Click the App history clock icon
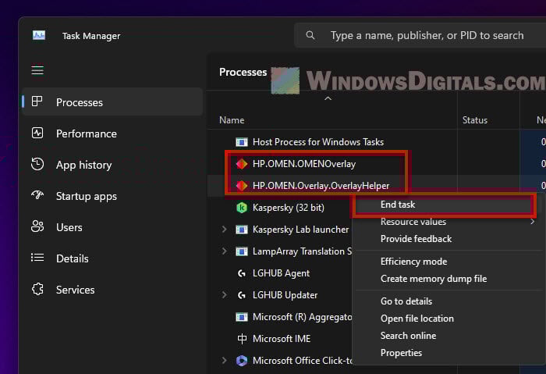Viewport: 546px width, 374px height. click(x=37, y=164)
